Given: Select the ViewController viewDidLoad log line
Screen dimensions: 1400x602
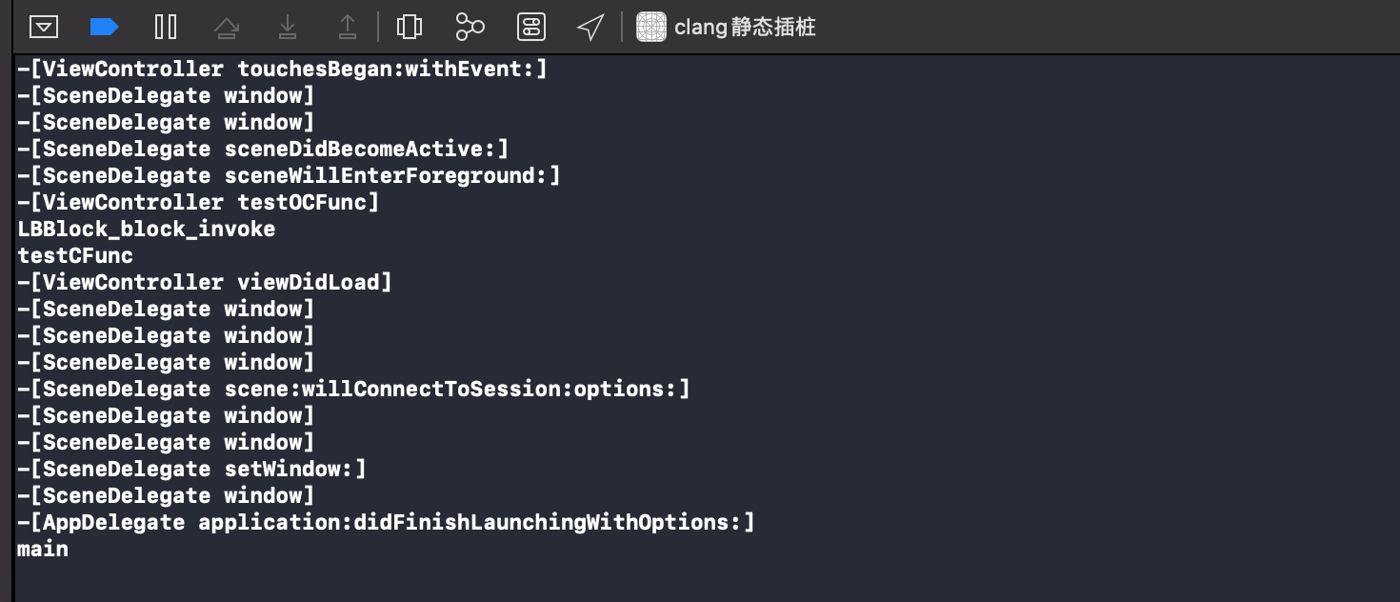Looking at the screenshot, I should point(205,282).
